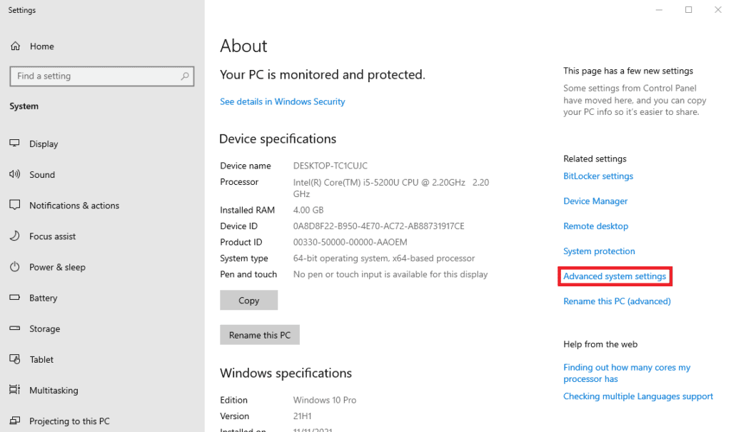This screenshot has width=731, height=432.
Task: Open Notifications & actions icon
Action: (x=15, y=206)
